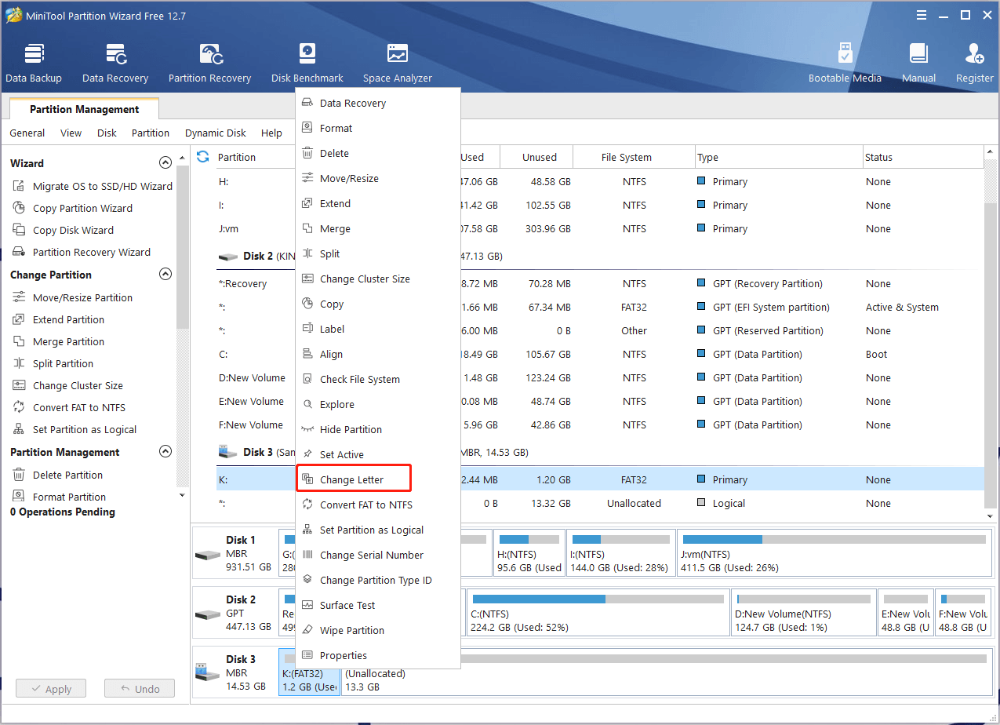Sort by the Unused column header

[536, 157]
